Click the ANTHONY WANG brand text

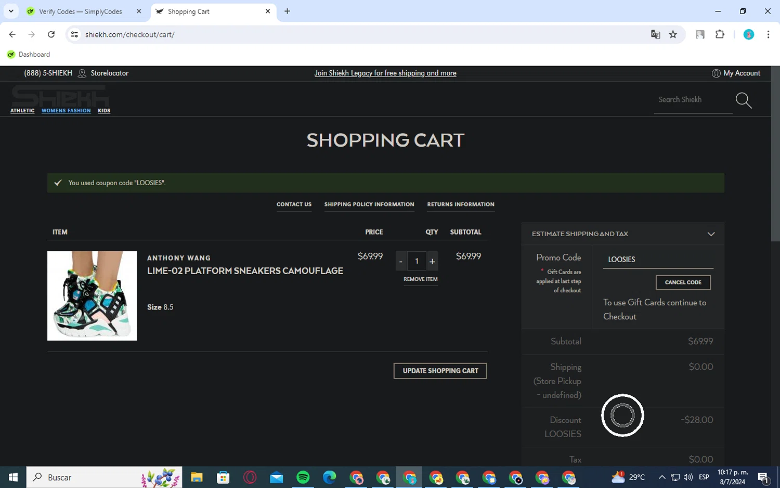tap(179, 258)
